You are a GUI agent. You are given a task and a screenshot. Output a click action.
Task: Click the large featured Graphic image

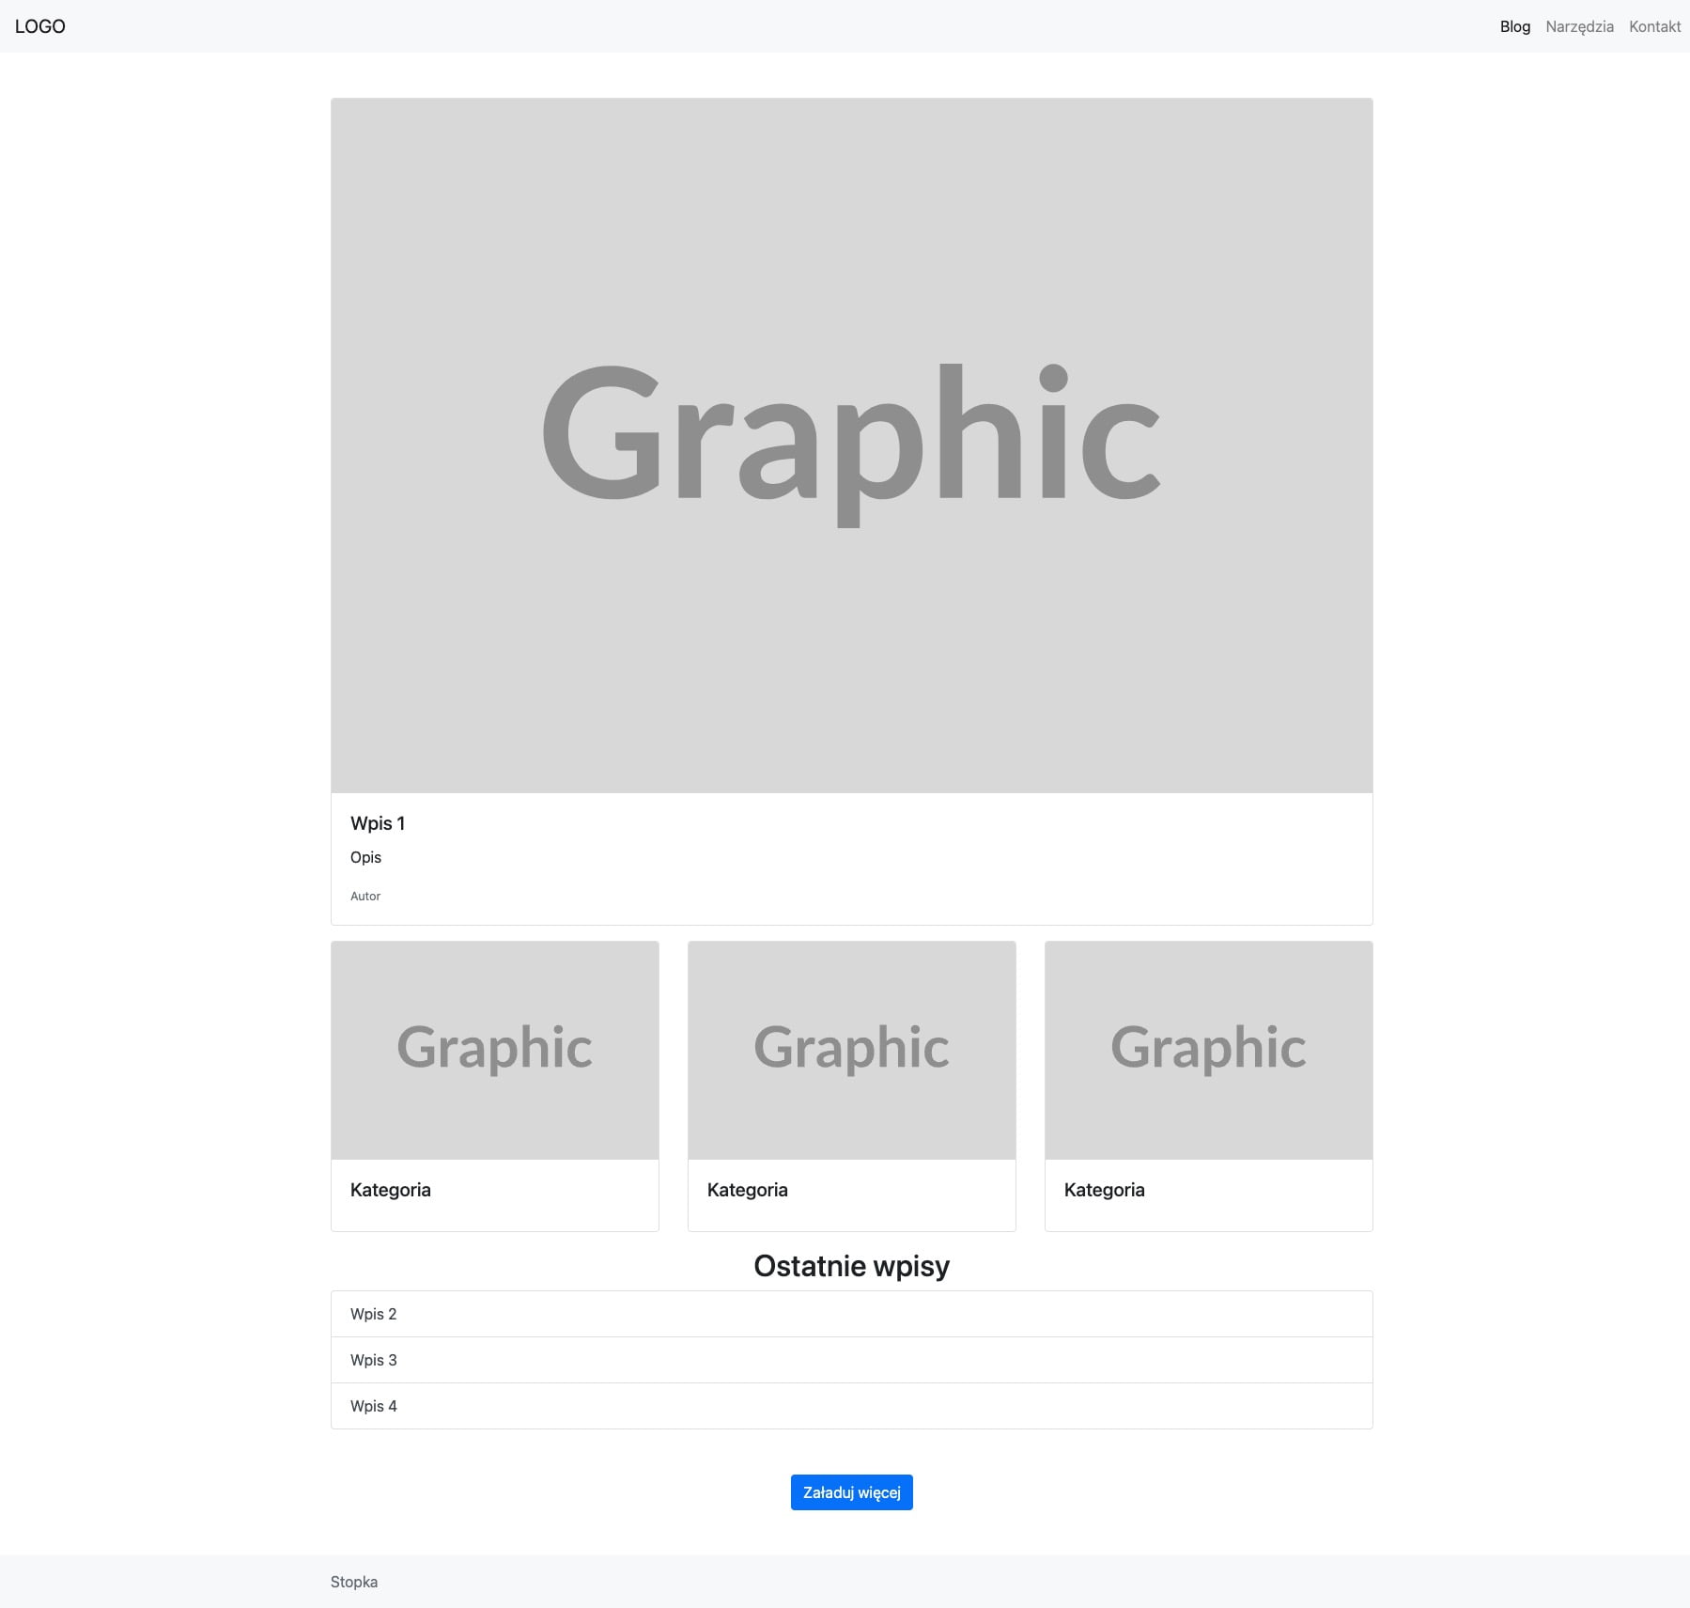pos(851,445)
